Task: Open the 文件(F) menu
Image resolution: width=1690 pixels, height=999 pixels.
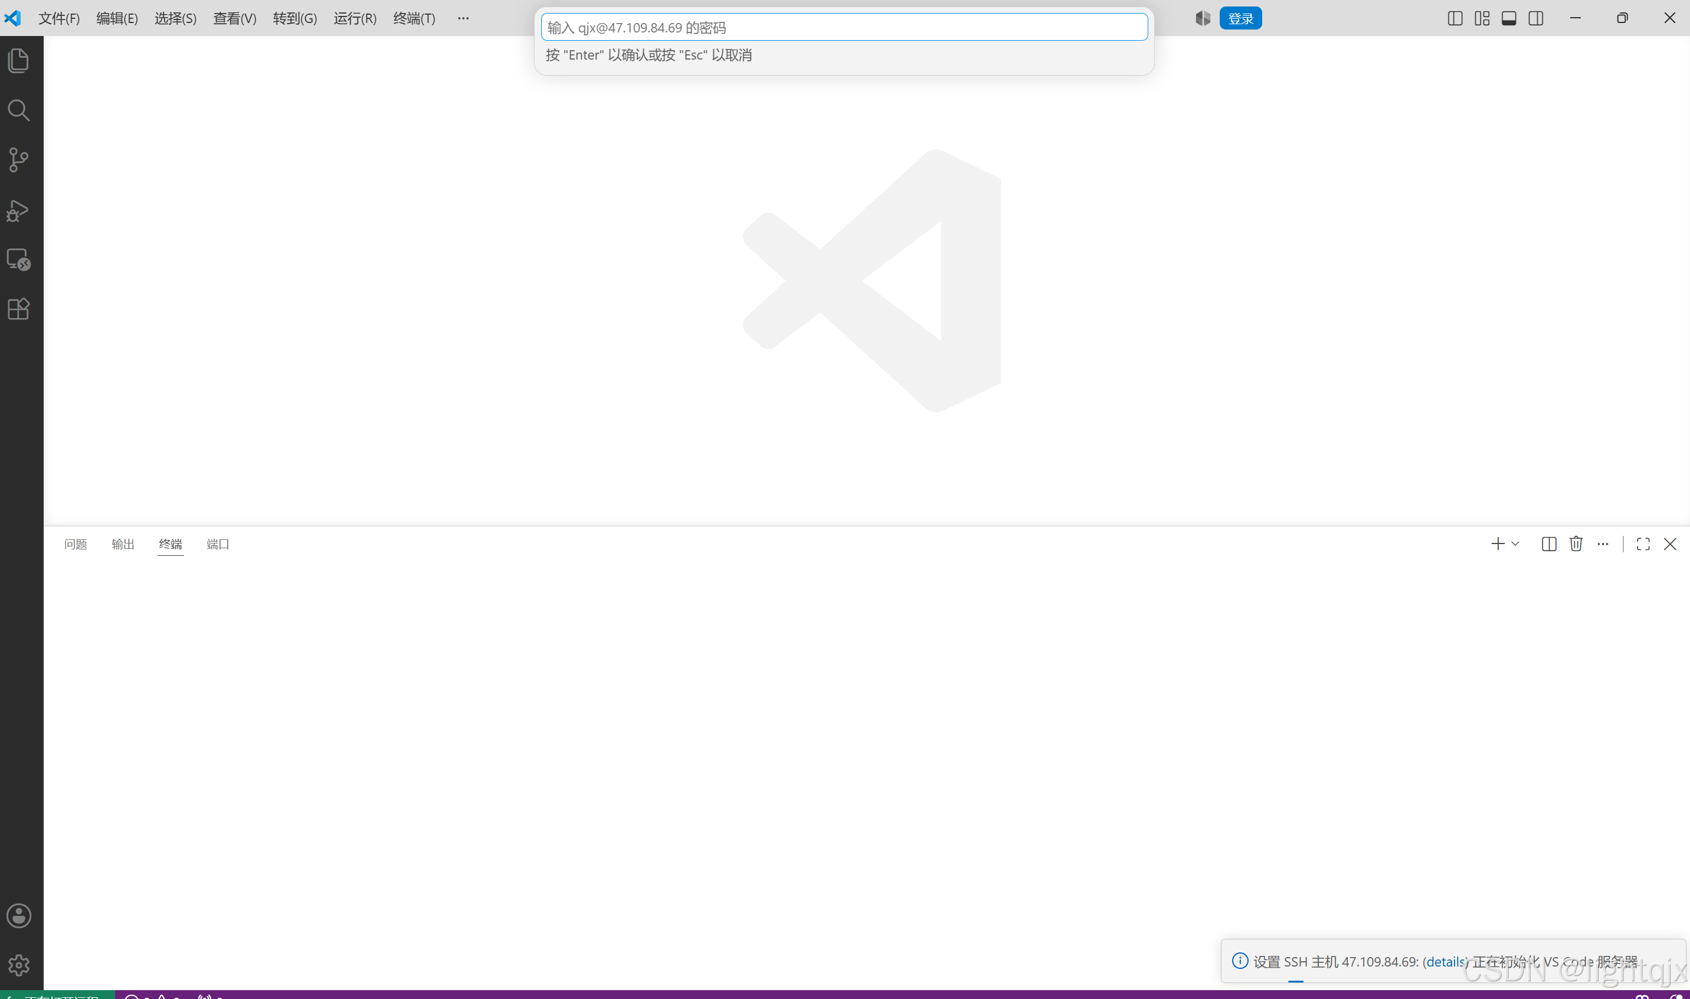Action: point(59,18)
